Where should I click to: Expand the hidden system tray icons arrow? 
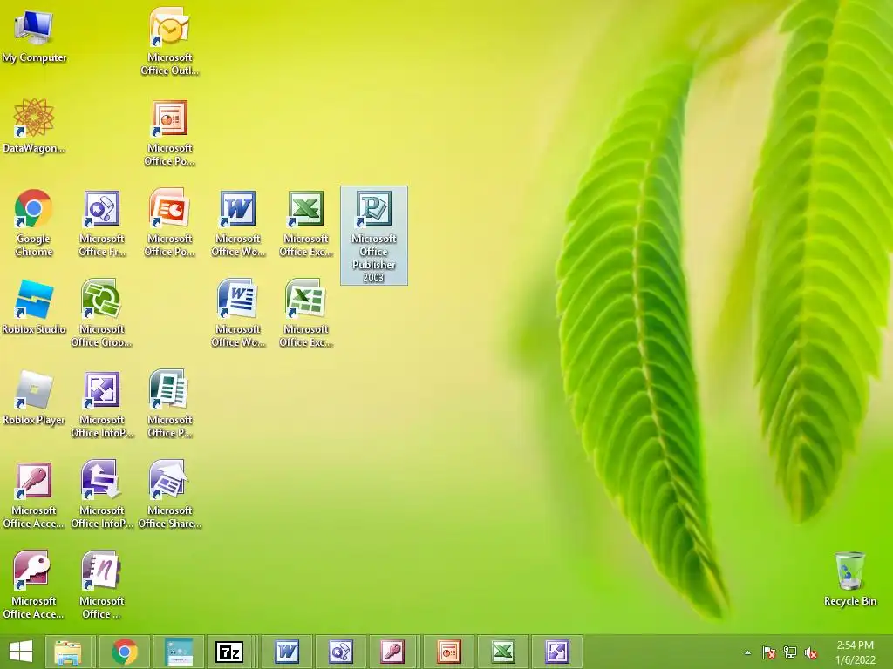[747, 652]
